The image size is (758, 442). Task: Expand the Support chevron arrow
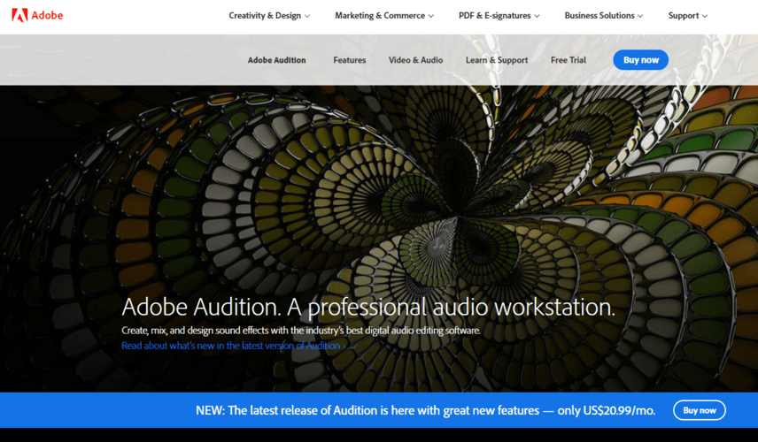pos(704,16)
